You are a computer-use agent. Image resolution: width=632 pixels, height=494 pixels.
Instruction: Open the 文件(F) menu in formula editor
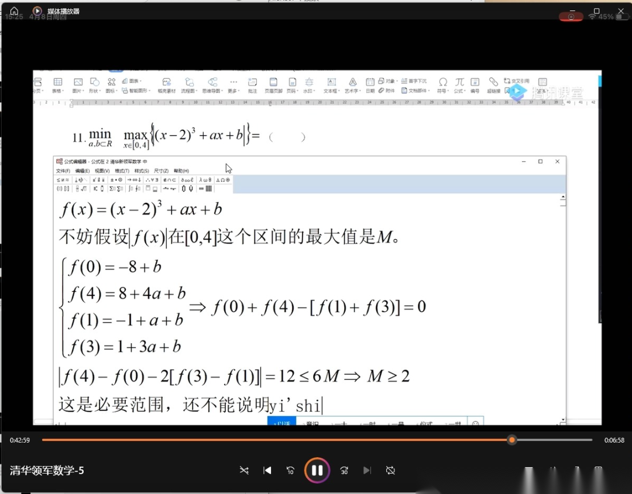63,171
